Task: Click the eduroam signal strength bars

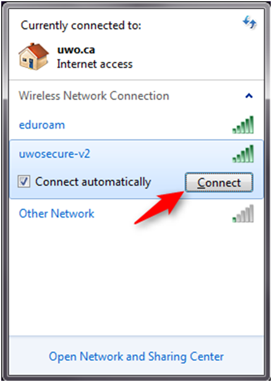Action: [x=243, y=125]
